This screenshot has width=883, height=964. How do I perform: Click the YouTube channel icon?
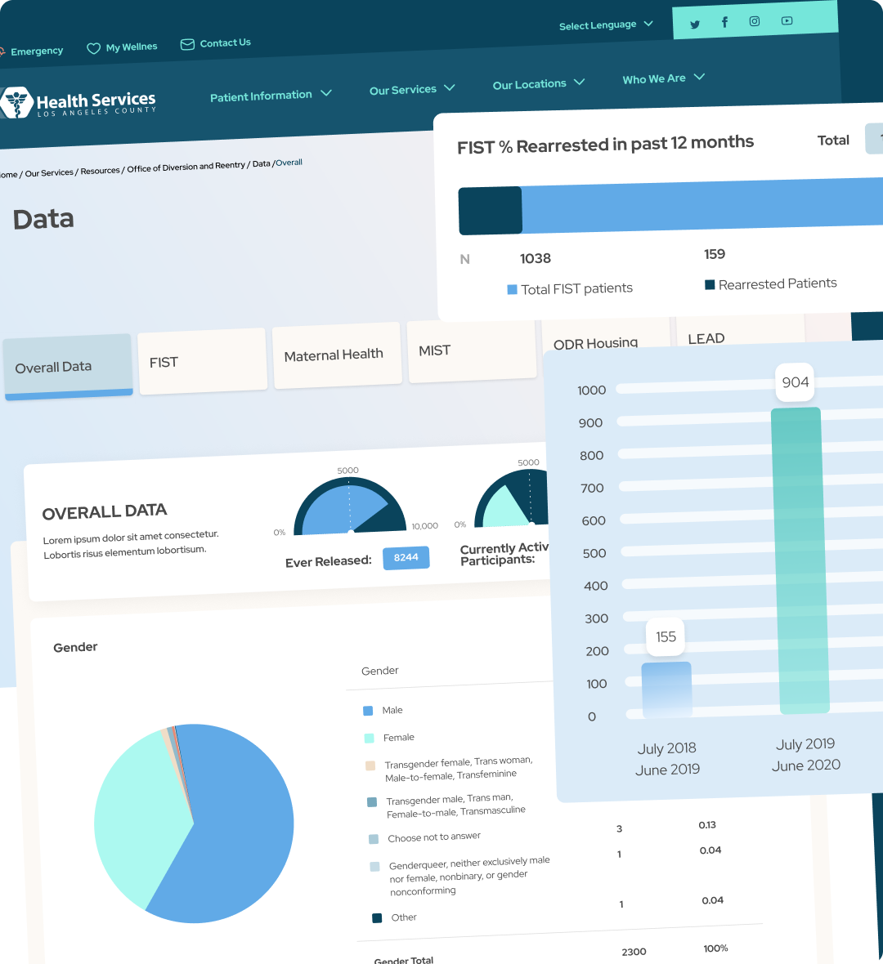point(786,20)
